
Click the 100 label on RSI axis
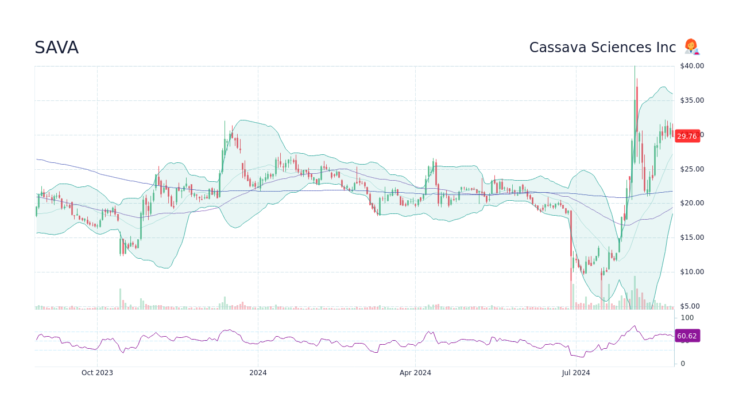point(687,318)
